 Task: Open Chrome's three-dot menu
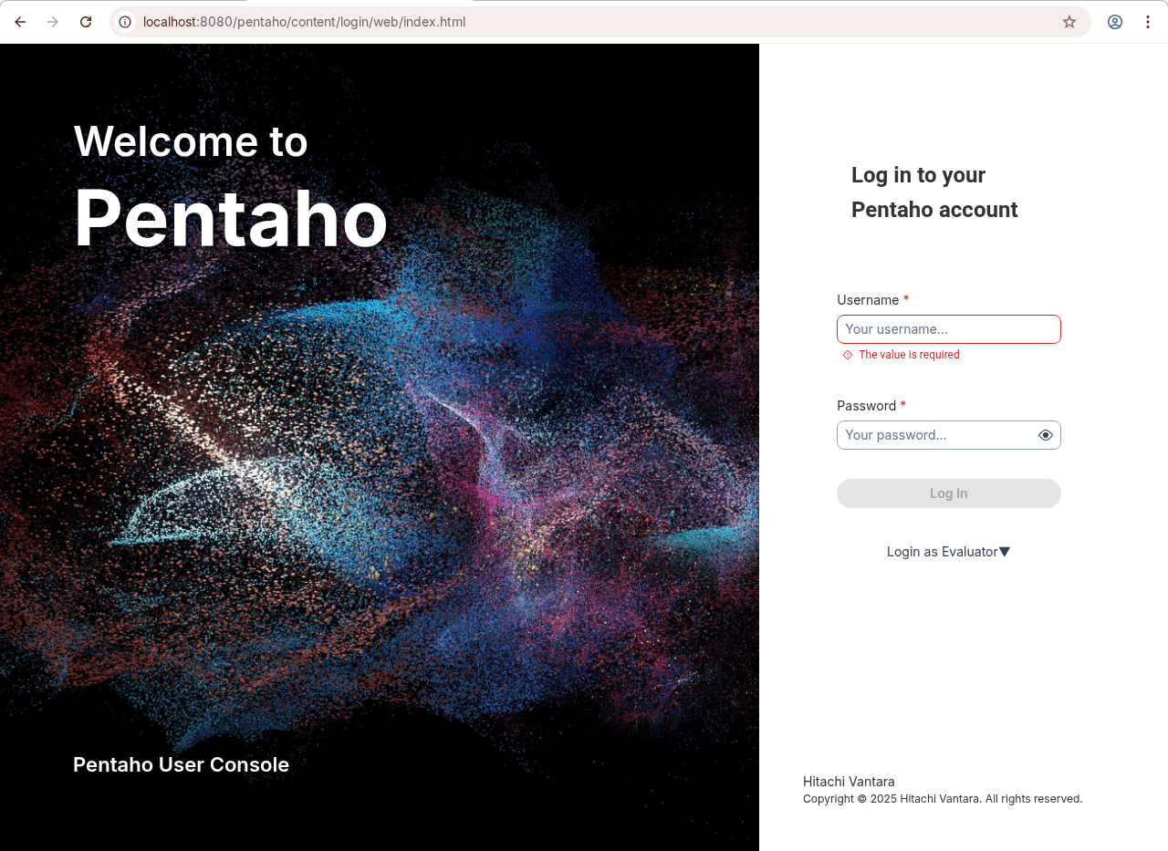click(x=1148, y=22)
